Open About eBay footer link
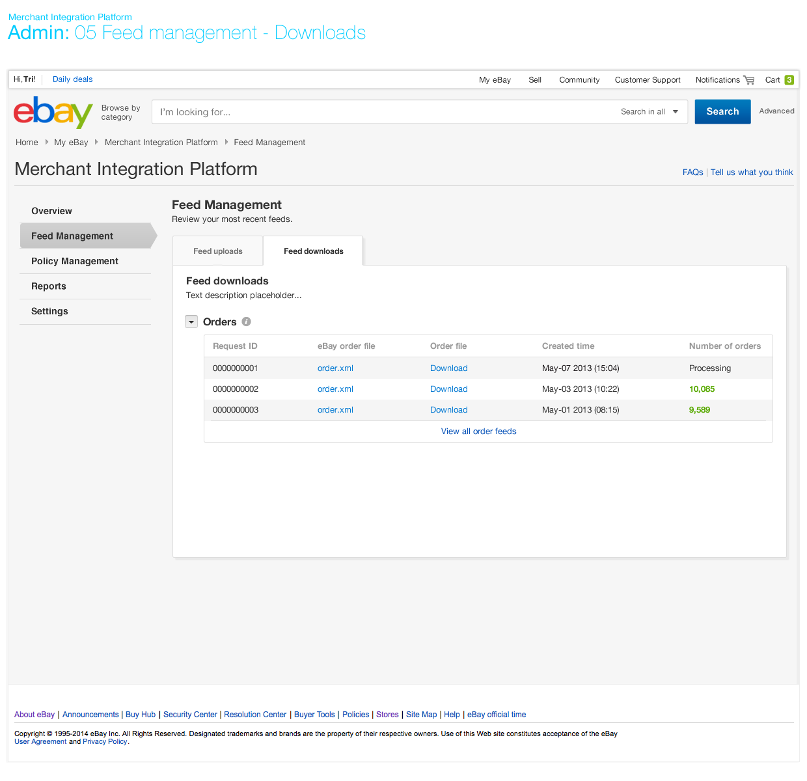This screenshot has height=781, width=807. [x=34, y=715]
